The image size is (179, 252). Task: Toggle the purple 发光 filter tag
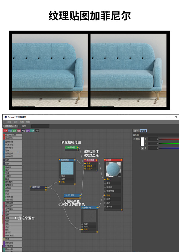coord(28,131)
